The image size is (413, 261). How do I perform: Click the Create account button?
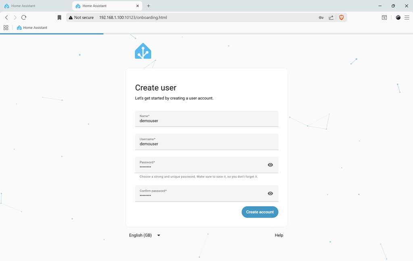(260, 212)
